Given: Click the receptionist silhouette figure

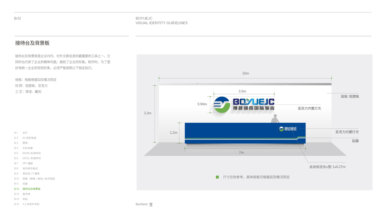Looking at the screenshot, I should tap(275, 118).
